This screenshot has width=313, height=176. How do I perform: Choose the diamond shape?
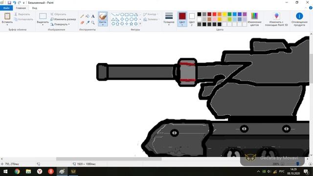[x=122, y=19]
